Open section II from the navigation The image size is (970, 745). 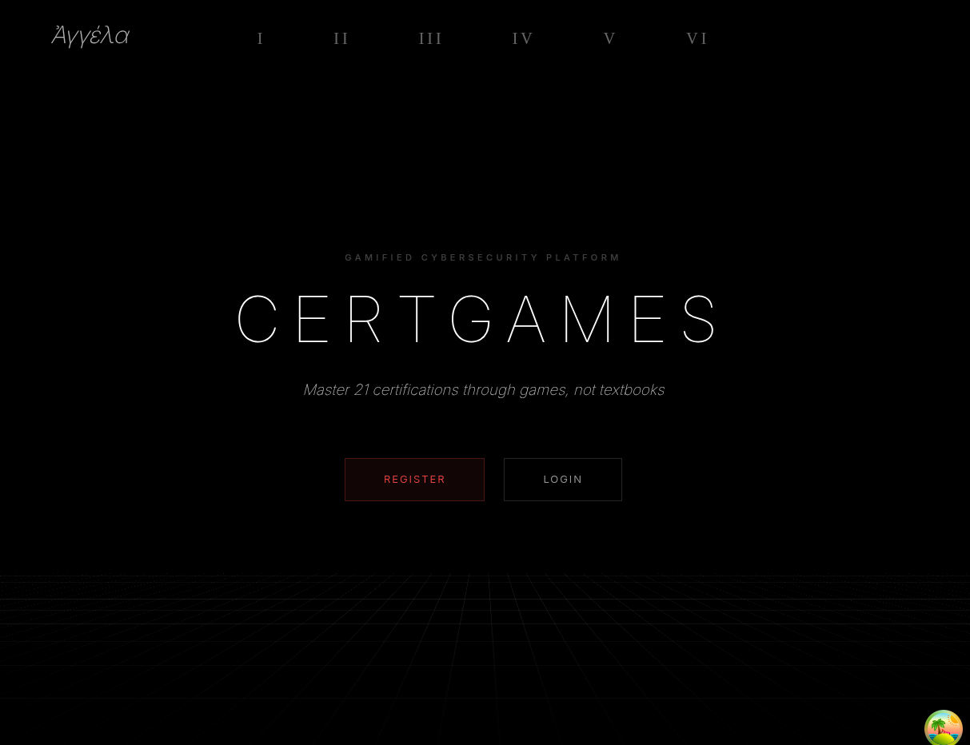[341, 38]
